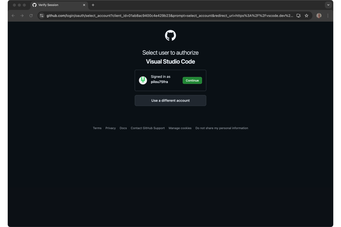Open the Terms link
The width and height of the screenshot is (341, 227).
tap(97, 128)
